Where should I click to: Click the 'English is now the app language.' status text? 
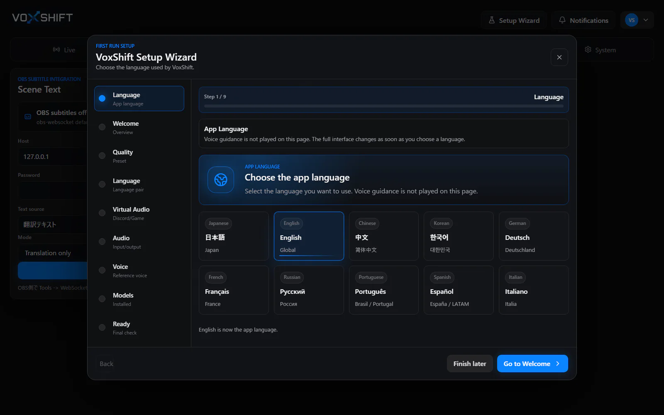[238, 330]
